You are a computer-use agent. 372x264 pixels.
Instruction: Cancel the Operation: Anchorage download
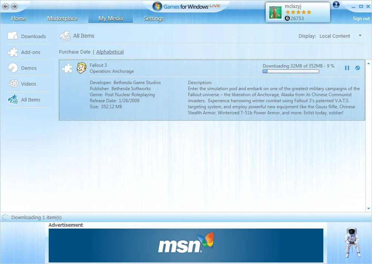[x=358, y=68]
